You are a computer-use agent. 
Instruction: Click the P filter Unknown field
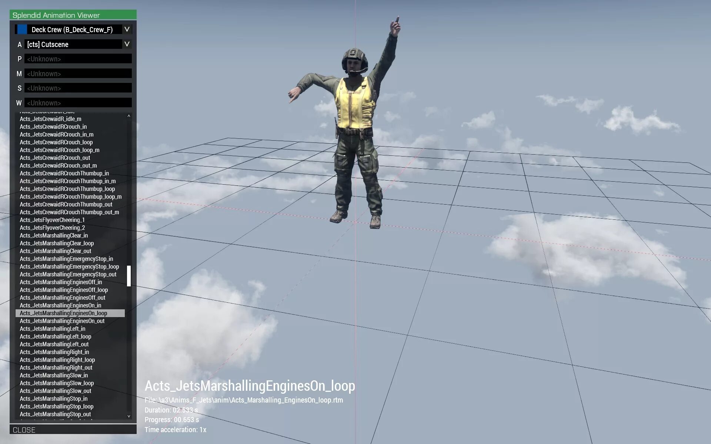tap(78, 59)
